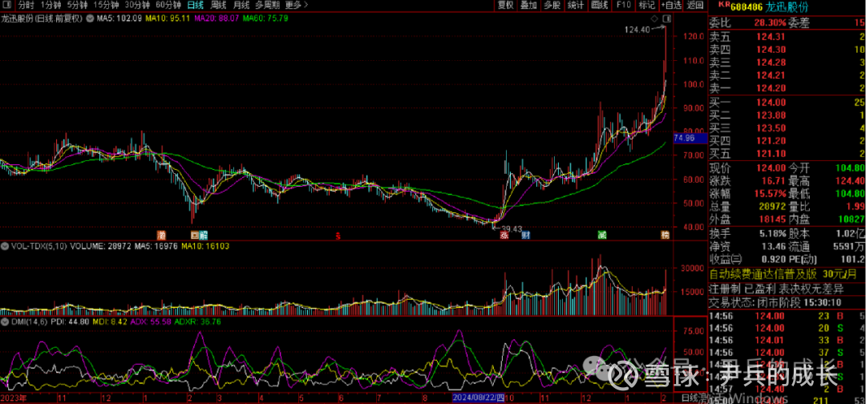The height and width of the screenshot is (404, 866).
Task: Click the 74.96 price axis marker
Action: tap(690, 138)
